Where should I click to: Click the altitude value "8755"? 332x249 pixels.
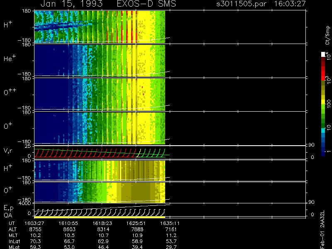click(35, 229)
